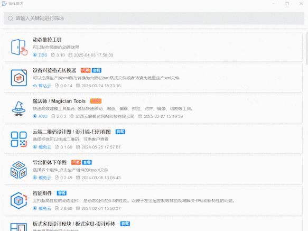
Task: Open author link DBS
Action: tap(43, 55)
